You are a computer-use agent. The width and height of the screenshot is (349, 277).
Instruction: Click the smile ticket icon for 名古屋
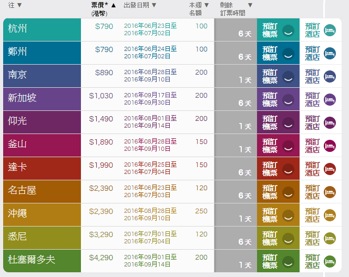288,192
